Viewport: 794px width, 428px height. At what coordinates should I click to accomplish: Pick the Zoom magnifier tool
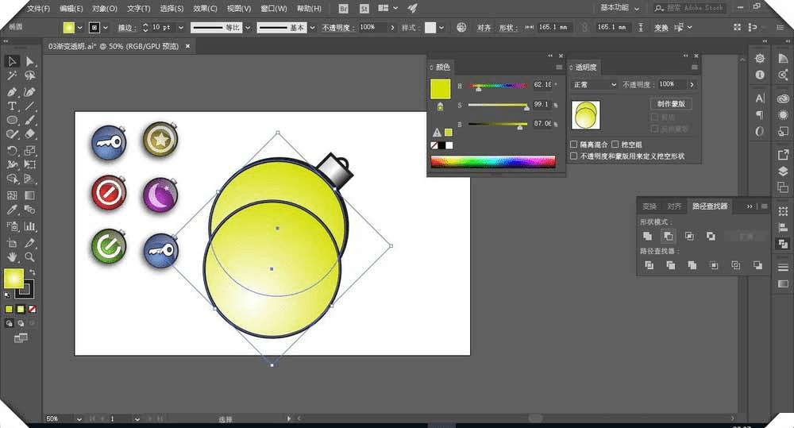tap(30, 257)
